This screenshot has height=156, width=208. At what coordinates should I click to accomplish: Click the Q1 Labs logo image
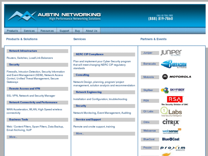[x=171, y=112]
